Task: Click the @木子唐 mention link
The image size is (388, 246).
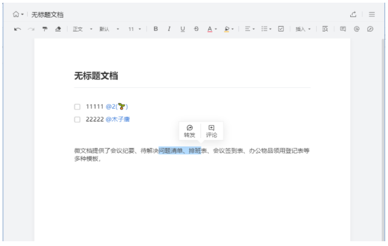Action: pos(118,119)
